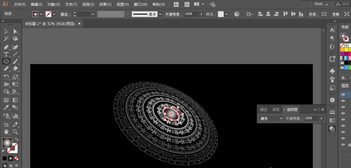Click the 形状: shape link
The image size is (351, 168).
tap(314, 14)
